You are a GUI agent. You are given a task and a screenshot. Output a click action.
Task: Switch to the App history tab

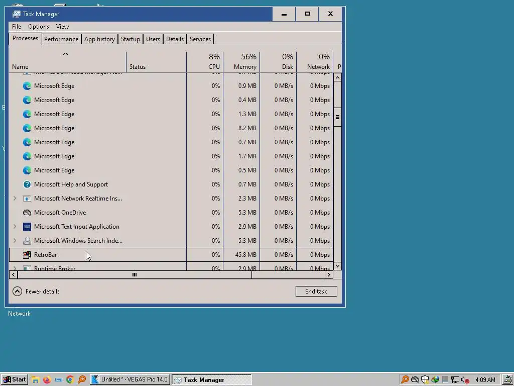(100, 39)
